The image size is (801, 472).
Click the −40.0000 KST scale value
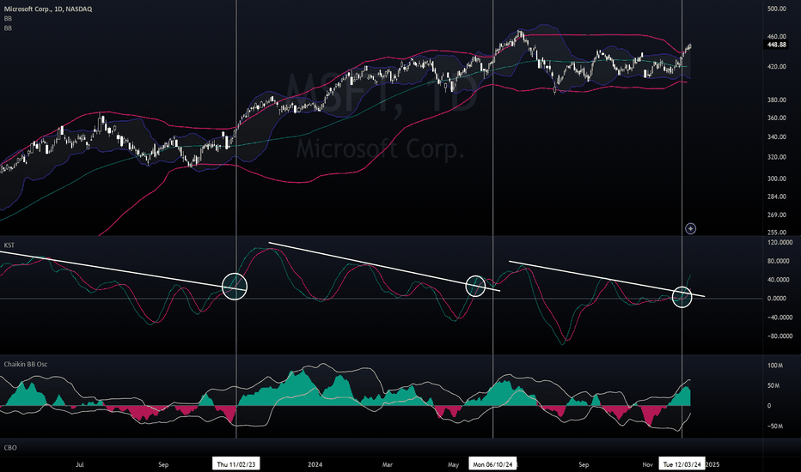779,318
